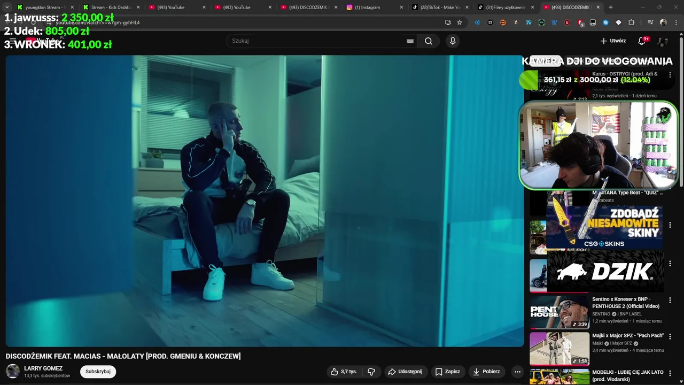Viewport: 684px width, 385px height.
Task: Open the blue sound-wave extension
Action: [477, 22]
